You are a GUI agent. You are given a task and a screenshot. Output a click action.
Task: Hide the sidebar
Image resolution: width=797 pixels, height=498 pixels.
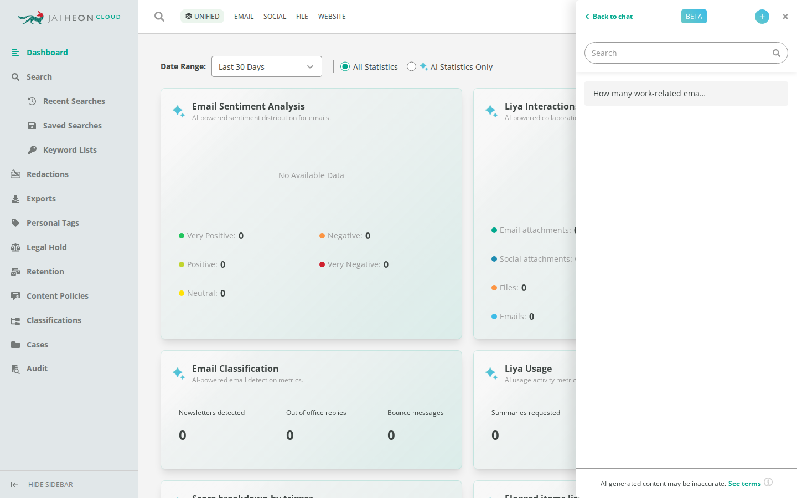(42, 485)
